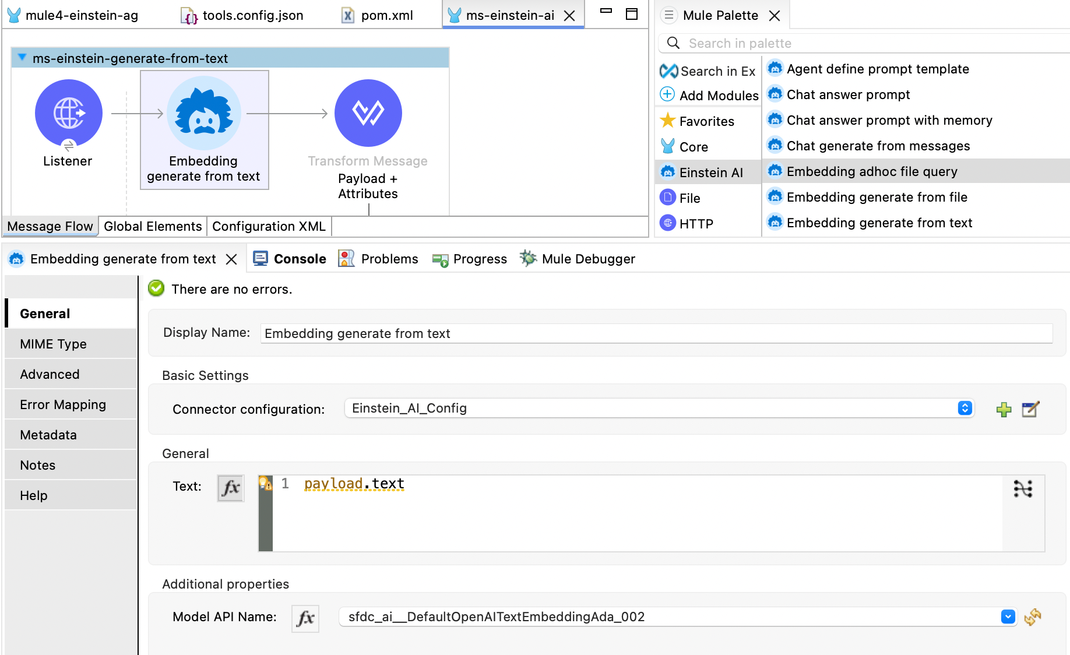Toggle expression mode for Model API Name

pos(305,618)
